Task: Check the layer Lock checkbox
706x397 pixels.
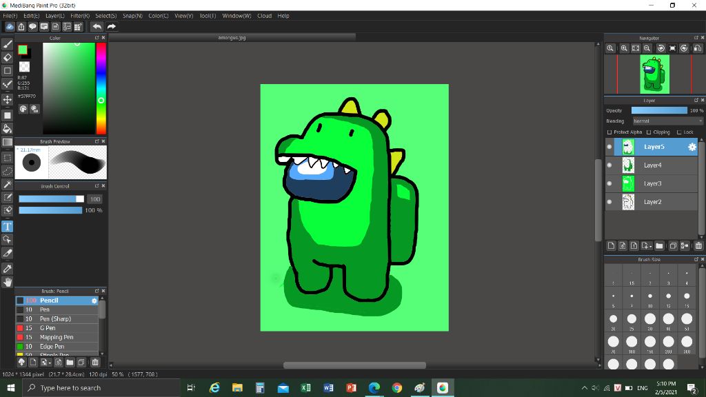Action: click(x=679, y=132)
